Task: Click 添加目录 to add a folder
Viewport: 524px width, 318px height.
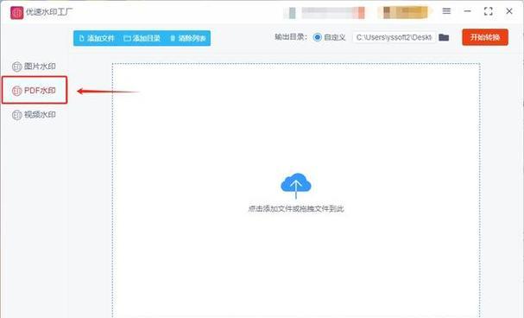Action: click(x=142, y=39)
